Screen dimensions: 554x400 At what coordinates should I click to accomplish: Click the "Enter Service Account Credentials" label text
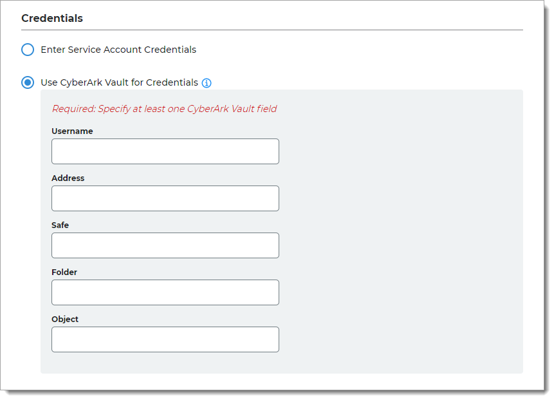pos(118,50)
